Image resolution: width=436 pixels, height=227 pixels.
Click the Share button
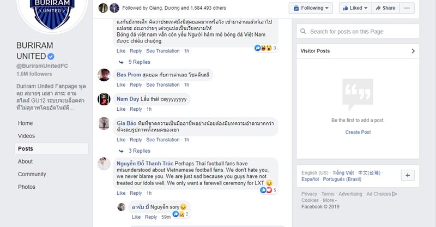coord(385,8)
